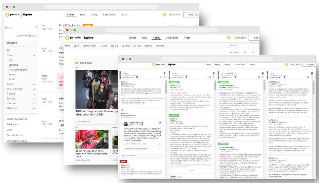
Task: Open the filter menu of the SPORT column
Action: 213,77
